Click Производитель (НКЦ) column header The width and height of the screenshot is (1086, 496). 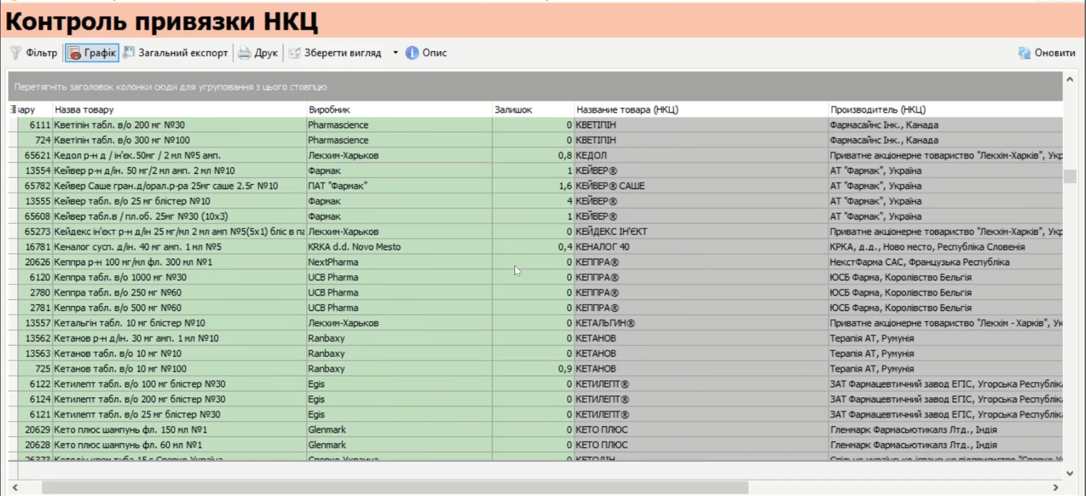point(878,109)
